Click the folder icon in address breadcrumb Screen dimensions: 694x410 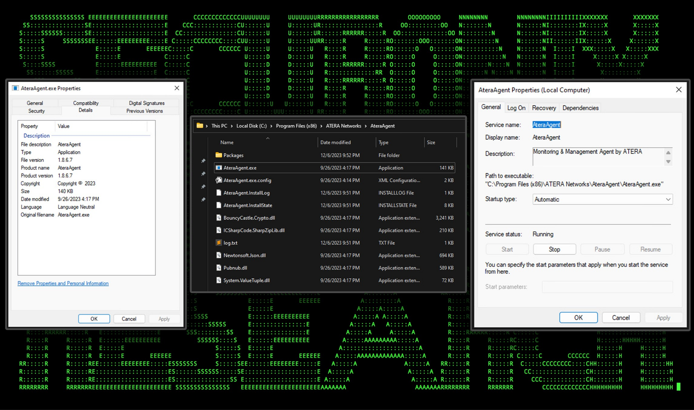tap(200, 126)
